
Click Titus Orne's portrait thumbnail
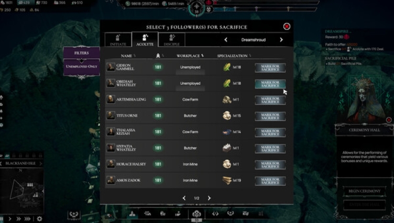click(x=111, y=116)
